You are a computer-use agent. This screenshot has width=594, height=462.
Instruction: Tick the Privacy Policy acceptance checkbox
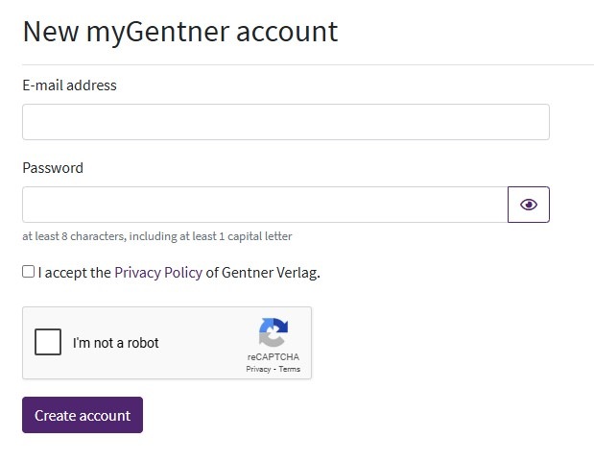pyautogui.click(x=29, y=272)
